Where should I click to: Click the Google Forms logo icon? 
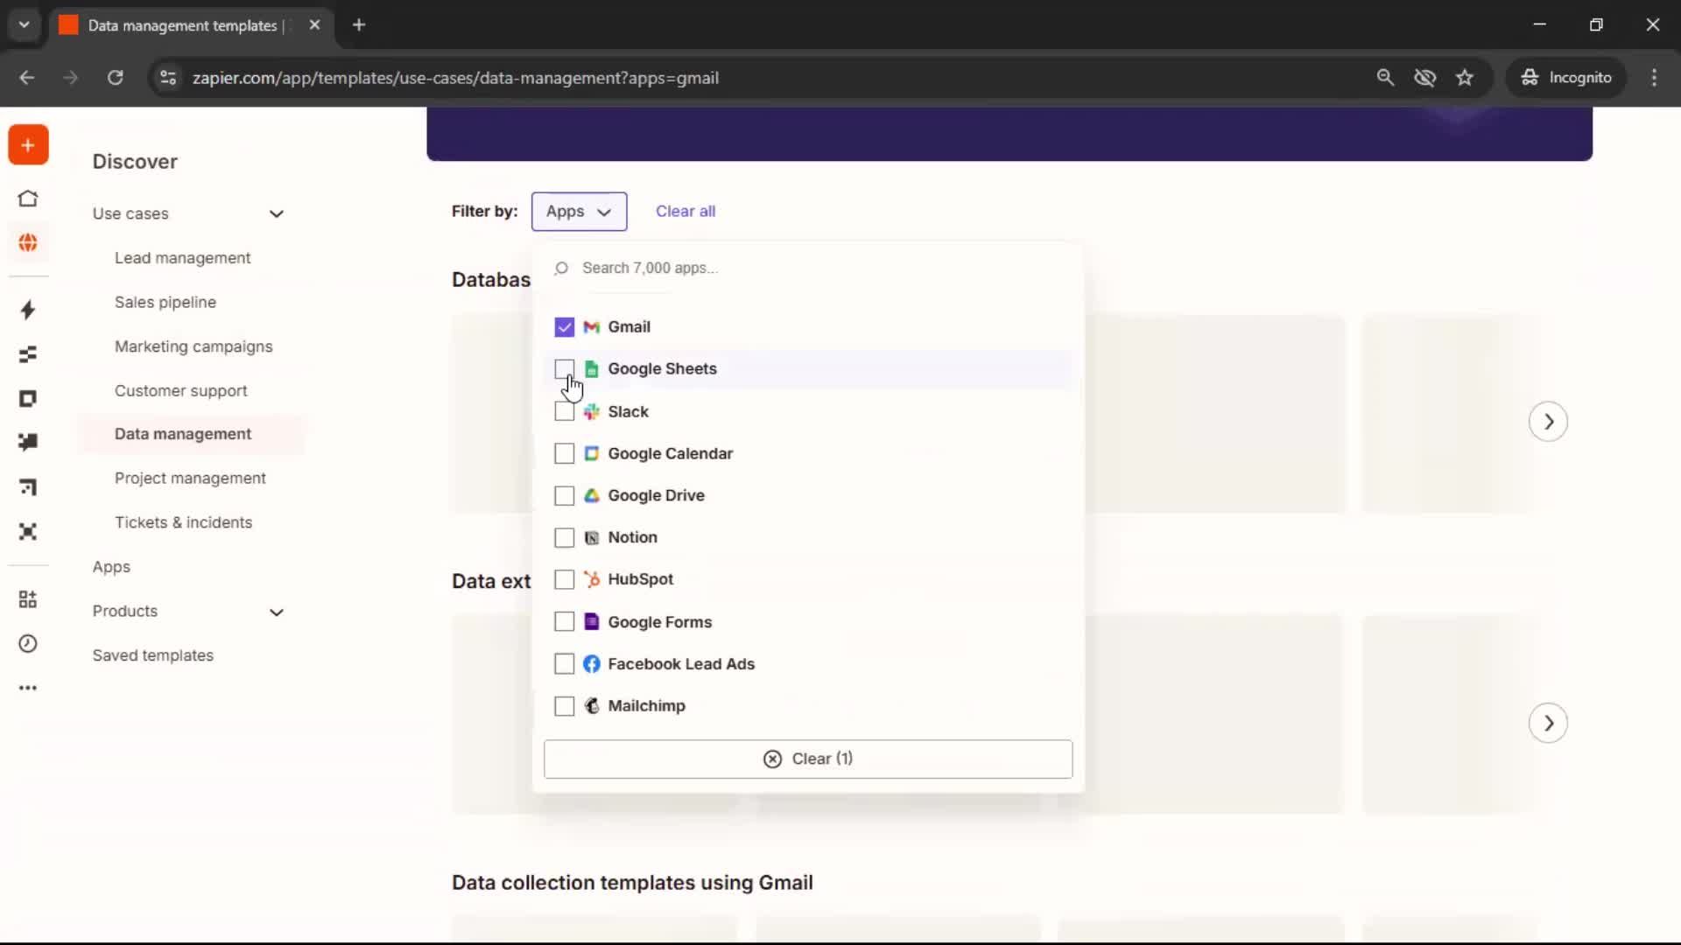click(x=592, y=622)
